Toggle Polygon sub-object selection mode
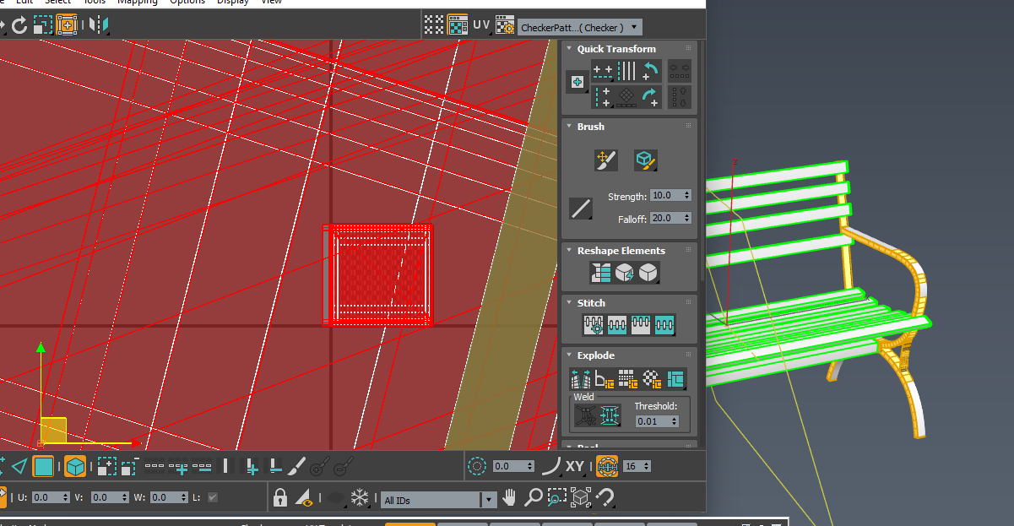 point(44,466)
